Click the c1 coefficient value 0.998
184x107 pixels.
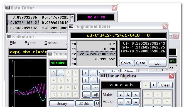point(97,49)
